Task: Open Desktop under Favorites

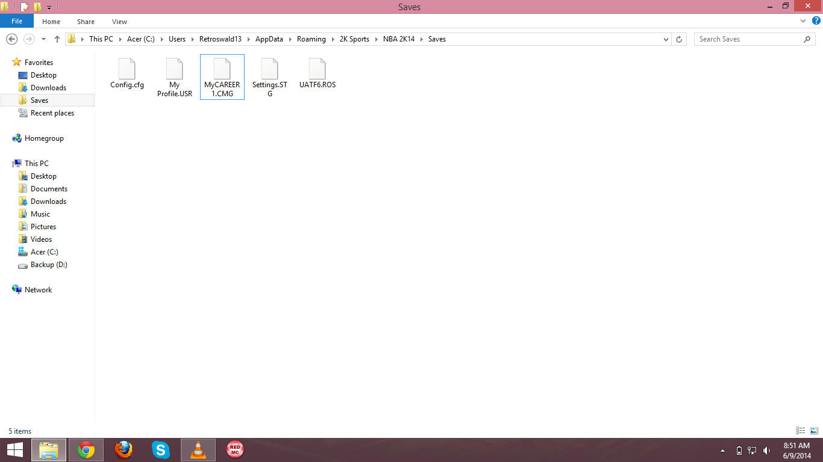Action: (x=43, y=75)
